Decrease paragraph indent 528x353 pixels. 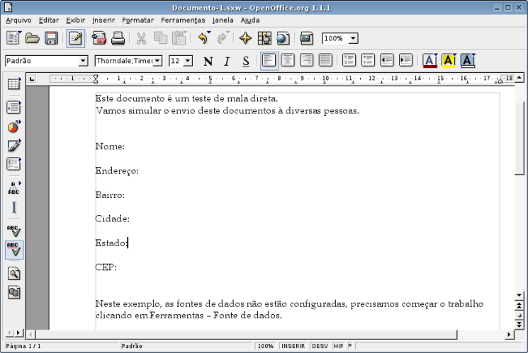pos(387,61)
